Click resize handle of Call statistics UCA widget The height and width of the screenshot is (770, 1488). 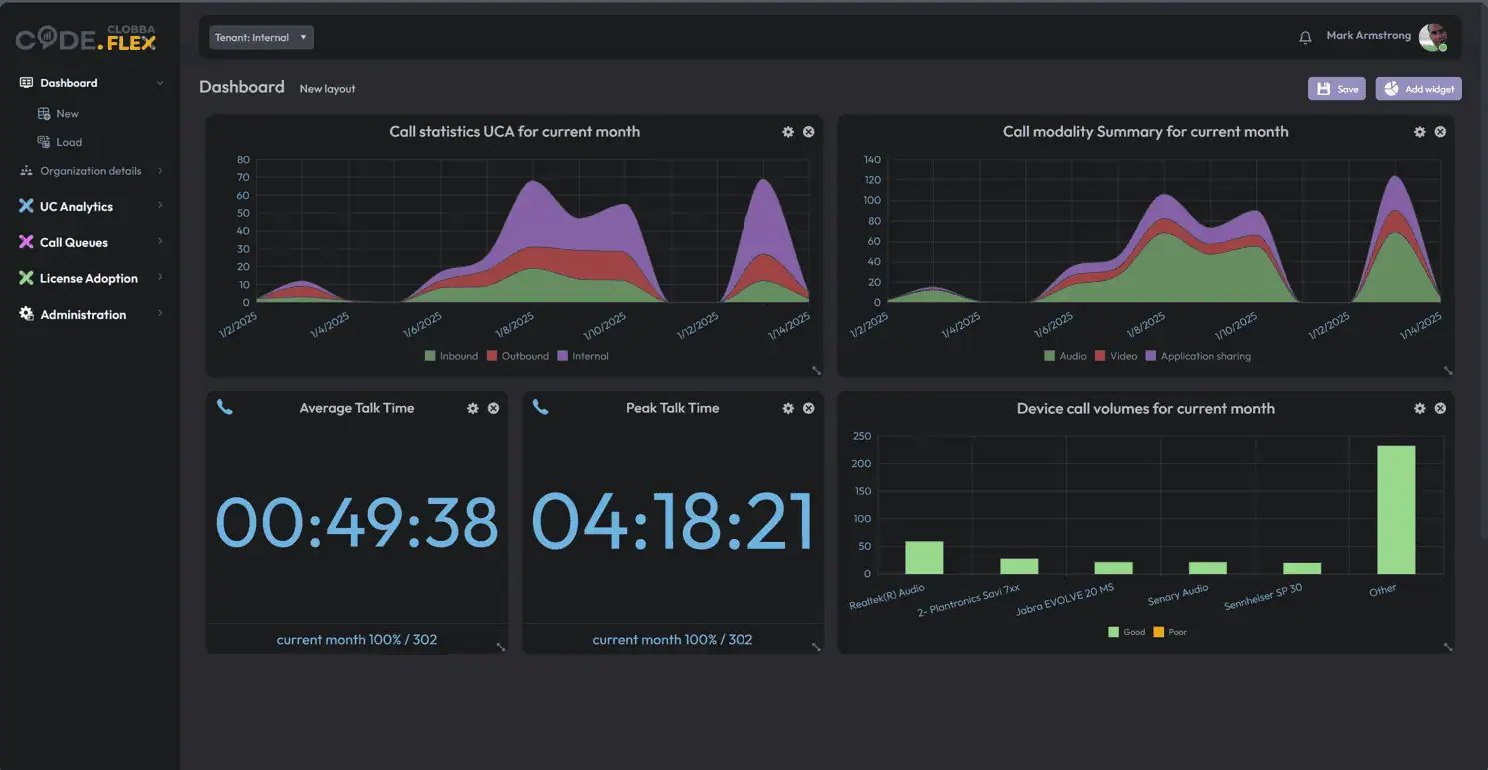tap(816, 370)
